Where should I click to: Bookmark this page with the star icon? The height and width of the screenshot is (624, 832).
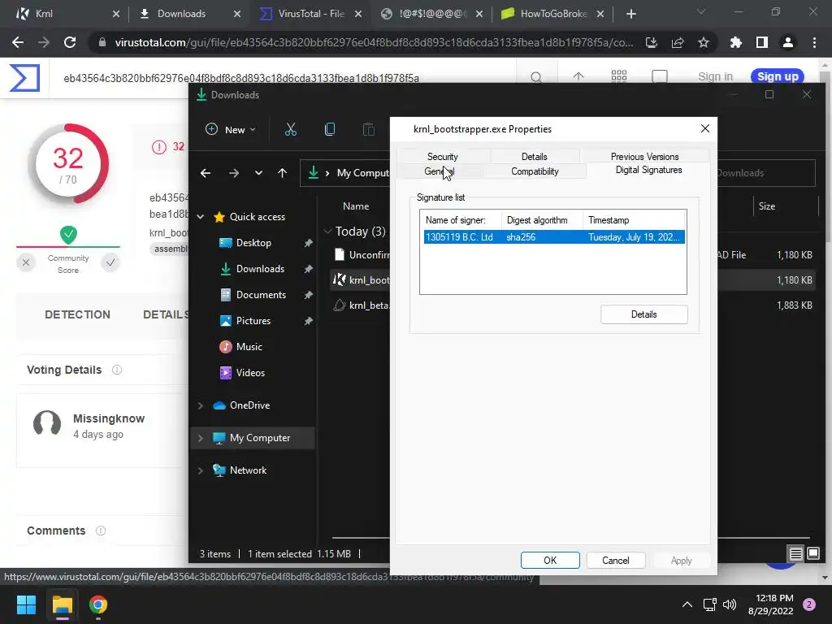[x=703, y=42]
